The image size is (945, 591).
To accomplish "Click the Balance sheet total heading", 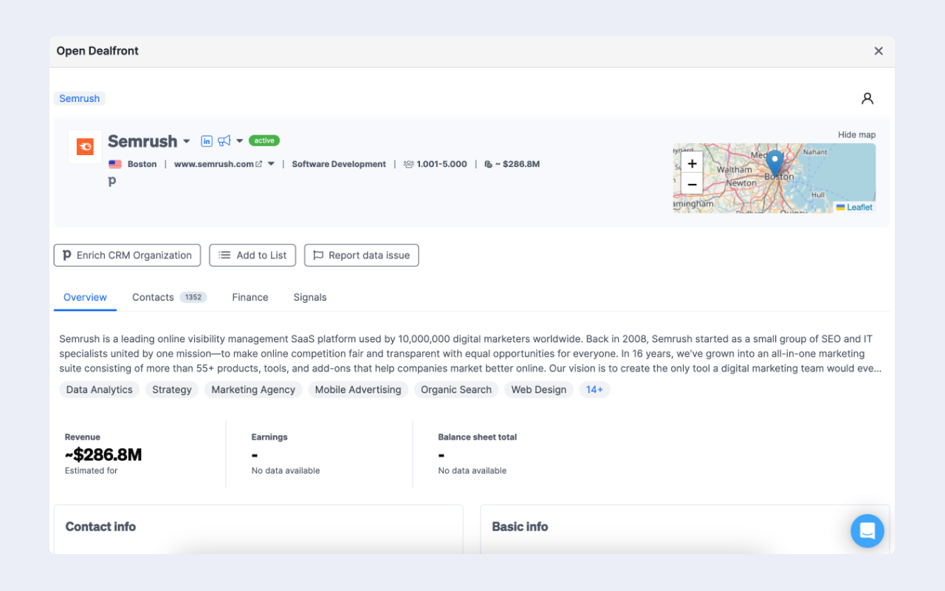I will tap(478, 437).
